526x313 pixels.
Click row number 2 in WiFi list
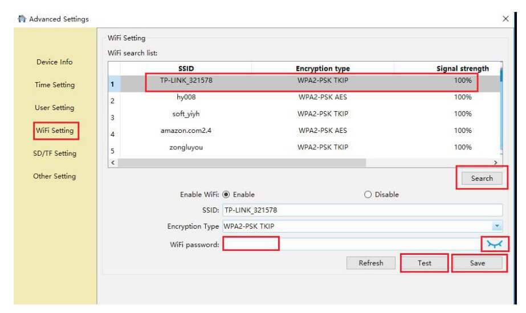[113, 101]
